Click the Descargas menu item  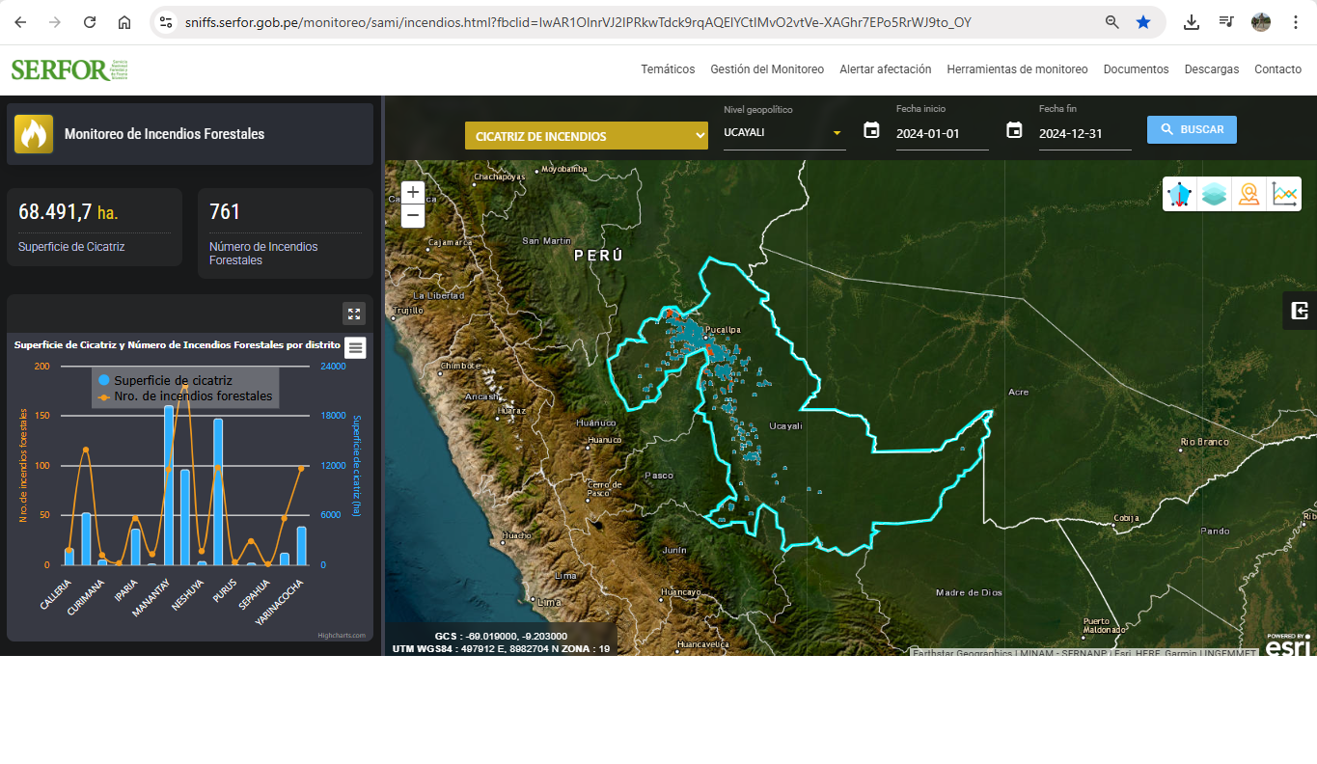1211,69
